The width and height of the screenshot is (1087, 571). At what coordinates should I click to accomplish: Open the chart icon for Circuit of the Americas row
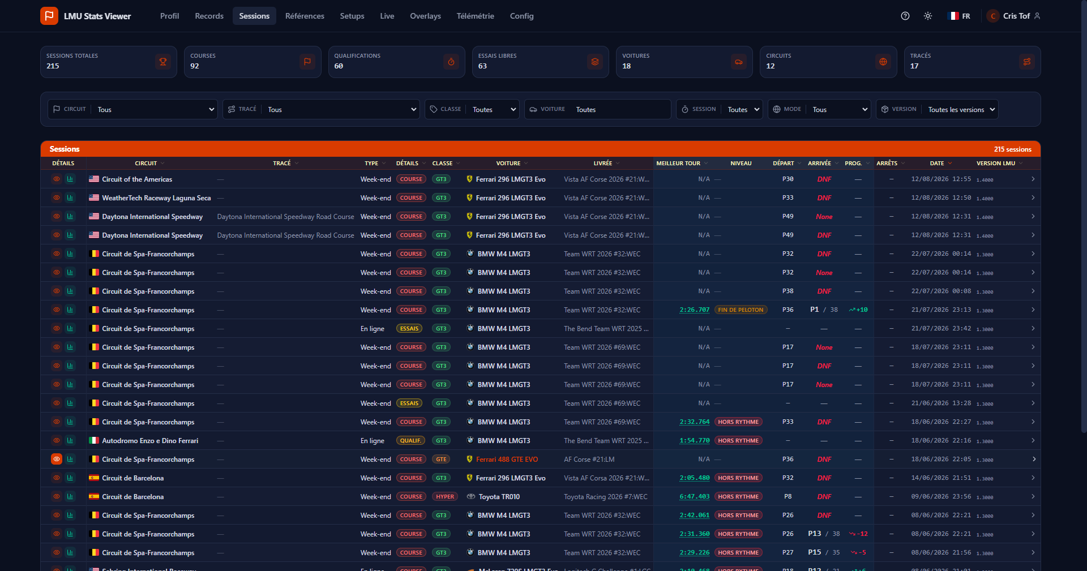70,179
